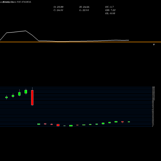Select the OL: 0.83 readout
The height and width of the screenshot is (161, 161).
(x=110, y=14)
